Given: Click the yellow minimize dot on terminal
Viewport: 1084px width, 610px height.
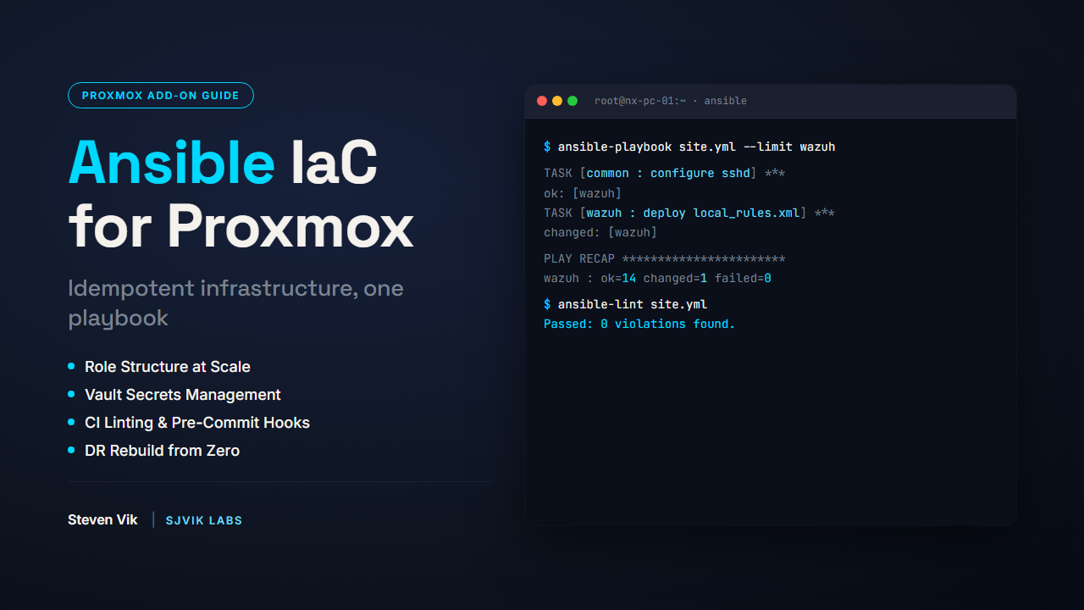Looking at the screenshot, I should 557,101.
